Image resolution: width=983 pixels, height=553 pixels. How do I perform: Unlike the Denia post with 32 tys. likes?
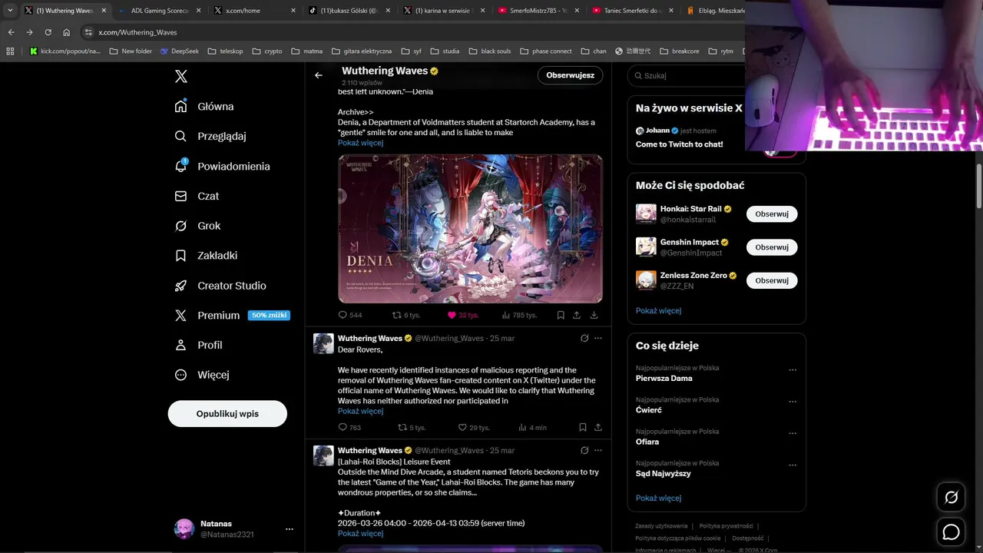tap(463, 315)
